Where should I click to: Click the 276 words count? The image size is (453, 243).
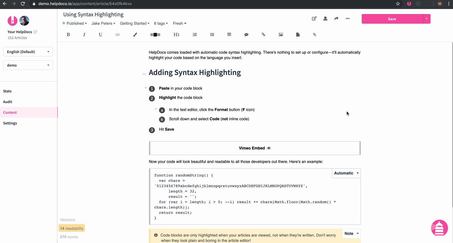pyautogui.click(x=69, y=237)
